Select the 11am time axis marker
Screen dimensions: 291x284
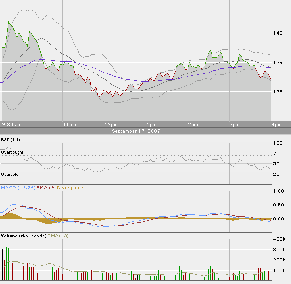69,125
